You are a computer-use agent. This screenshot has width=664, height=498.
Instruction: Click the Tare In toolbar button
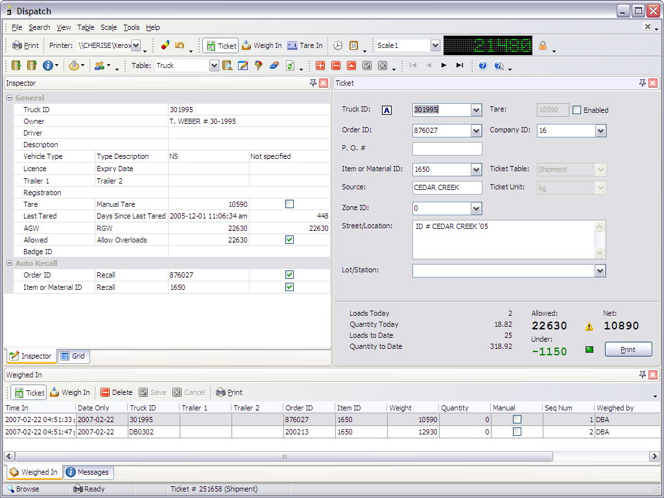[x=305, y=45]
